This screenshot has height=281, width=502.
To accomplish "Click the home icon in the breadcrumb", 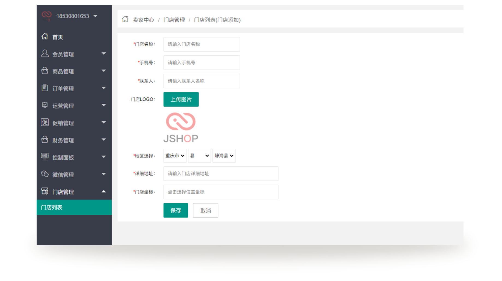I will [x=125, y=19].
